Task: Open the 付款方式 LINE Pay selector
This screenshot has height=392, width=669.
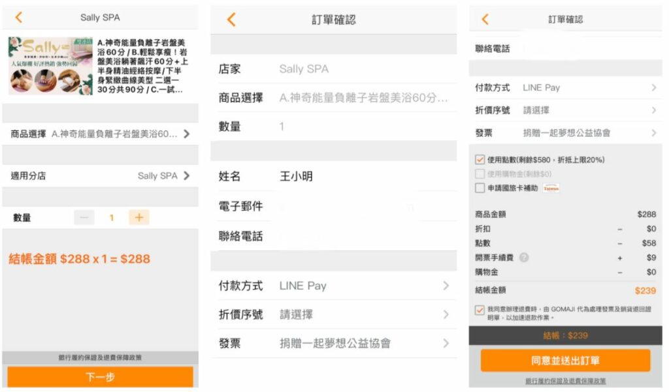Action: pos(334,286)
